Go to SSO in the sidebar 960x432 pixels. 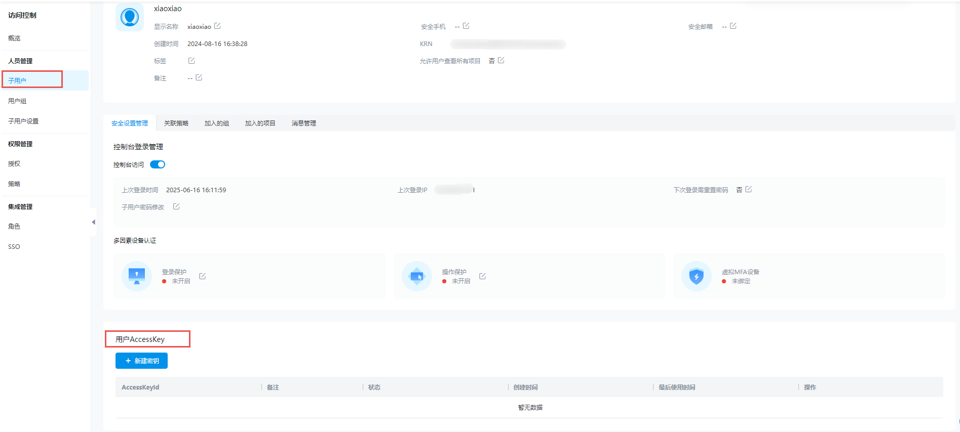[14, 247]
